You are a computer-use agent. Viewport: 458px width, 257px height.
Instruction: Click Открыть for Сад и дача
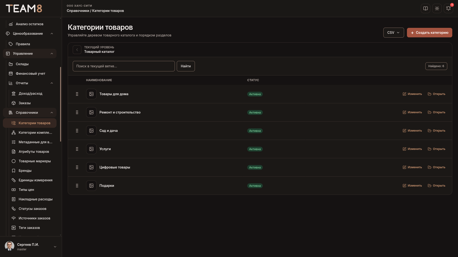click(x=436, y=130)
